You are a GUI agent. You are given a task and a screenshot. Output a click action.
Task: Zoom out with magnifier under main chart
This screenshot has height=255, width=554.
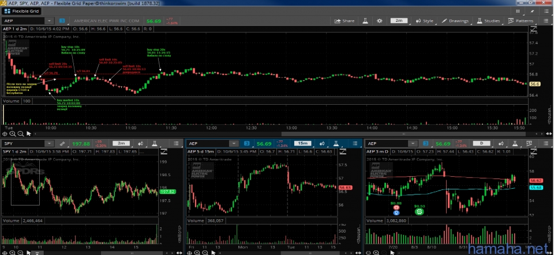pyautogui.click(x=21, y=134)
